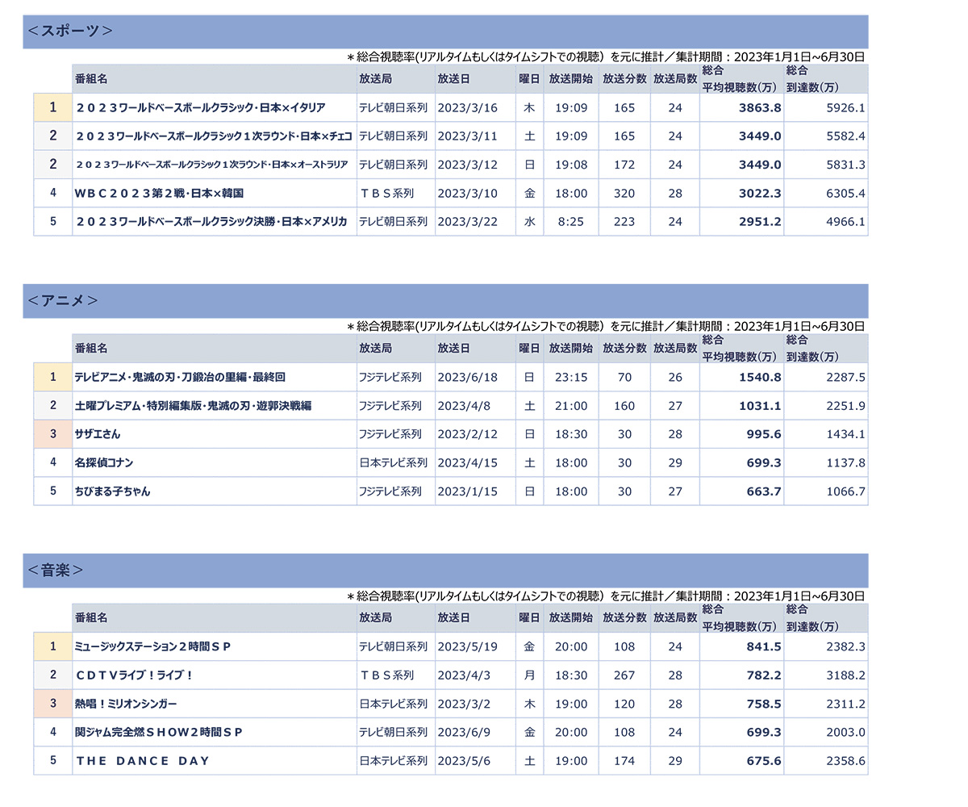
Task: Select the program title ＷＢＣ２０２３第２戦・日本×韓国
Action: [159, 194]
